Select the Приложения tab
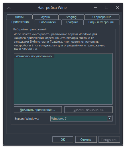The image size is (126, 149). click(21, 22)
